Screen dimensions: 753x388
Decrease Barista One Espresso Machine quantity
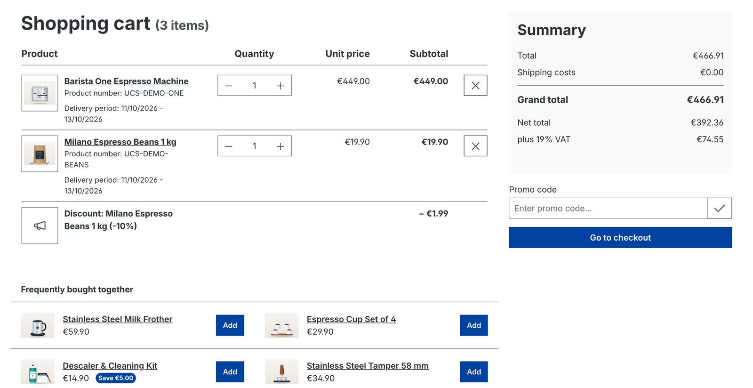click(229, 86)
